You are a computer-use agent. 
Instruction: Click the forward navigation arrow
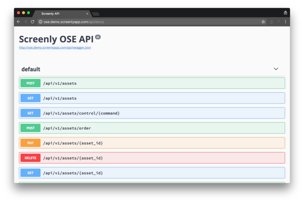tap(25, 22)
